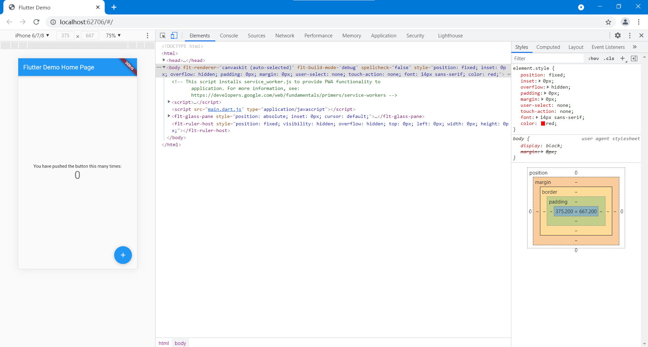Bookmark this page with the star icon

pos(608,22)
